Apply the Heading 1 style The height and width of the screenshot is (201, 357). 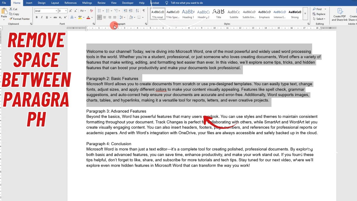point(188,14)
